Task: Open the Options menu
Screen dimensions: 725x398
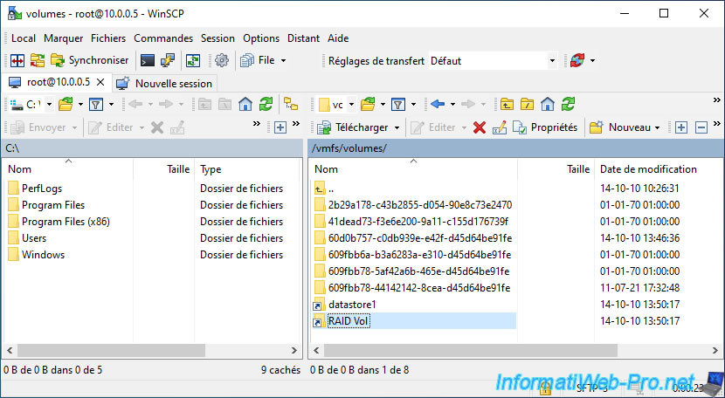Action: pos(261,38)
